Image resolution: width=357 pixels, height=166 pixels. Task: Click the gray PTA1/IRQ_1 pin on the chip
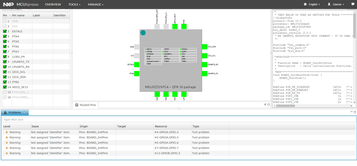coord(166,26)
